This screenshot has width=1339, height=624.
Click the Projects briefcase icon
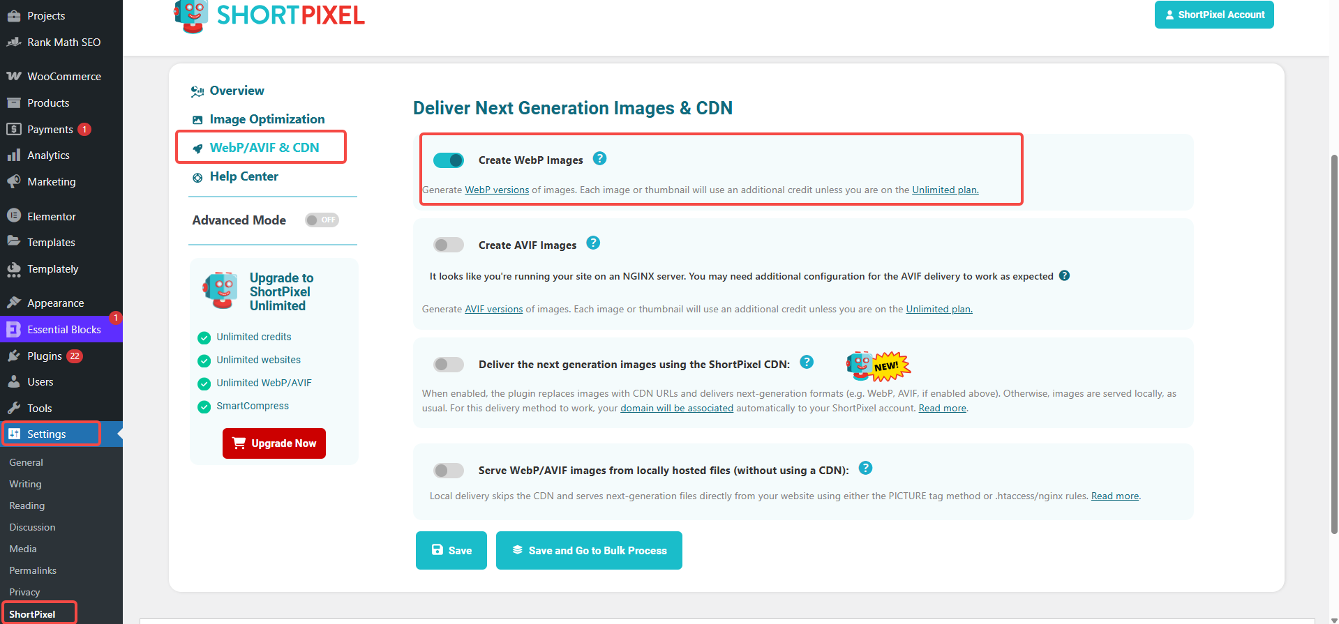(x=14, y=15)
